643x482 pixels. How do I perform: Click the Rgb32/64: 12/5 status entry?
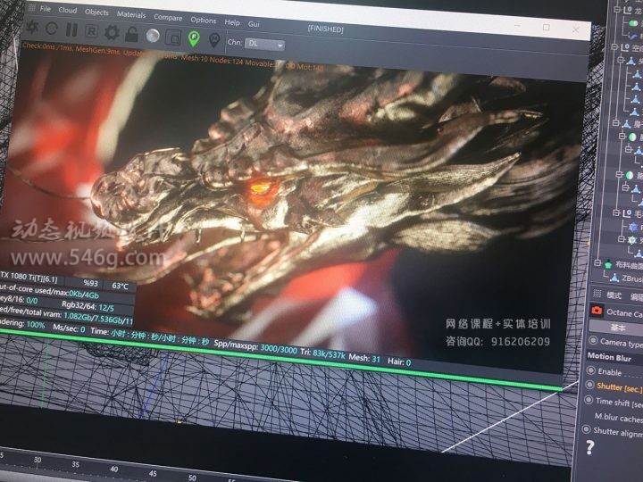(88, 305)
